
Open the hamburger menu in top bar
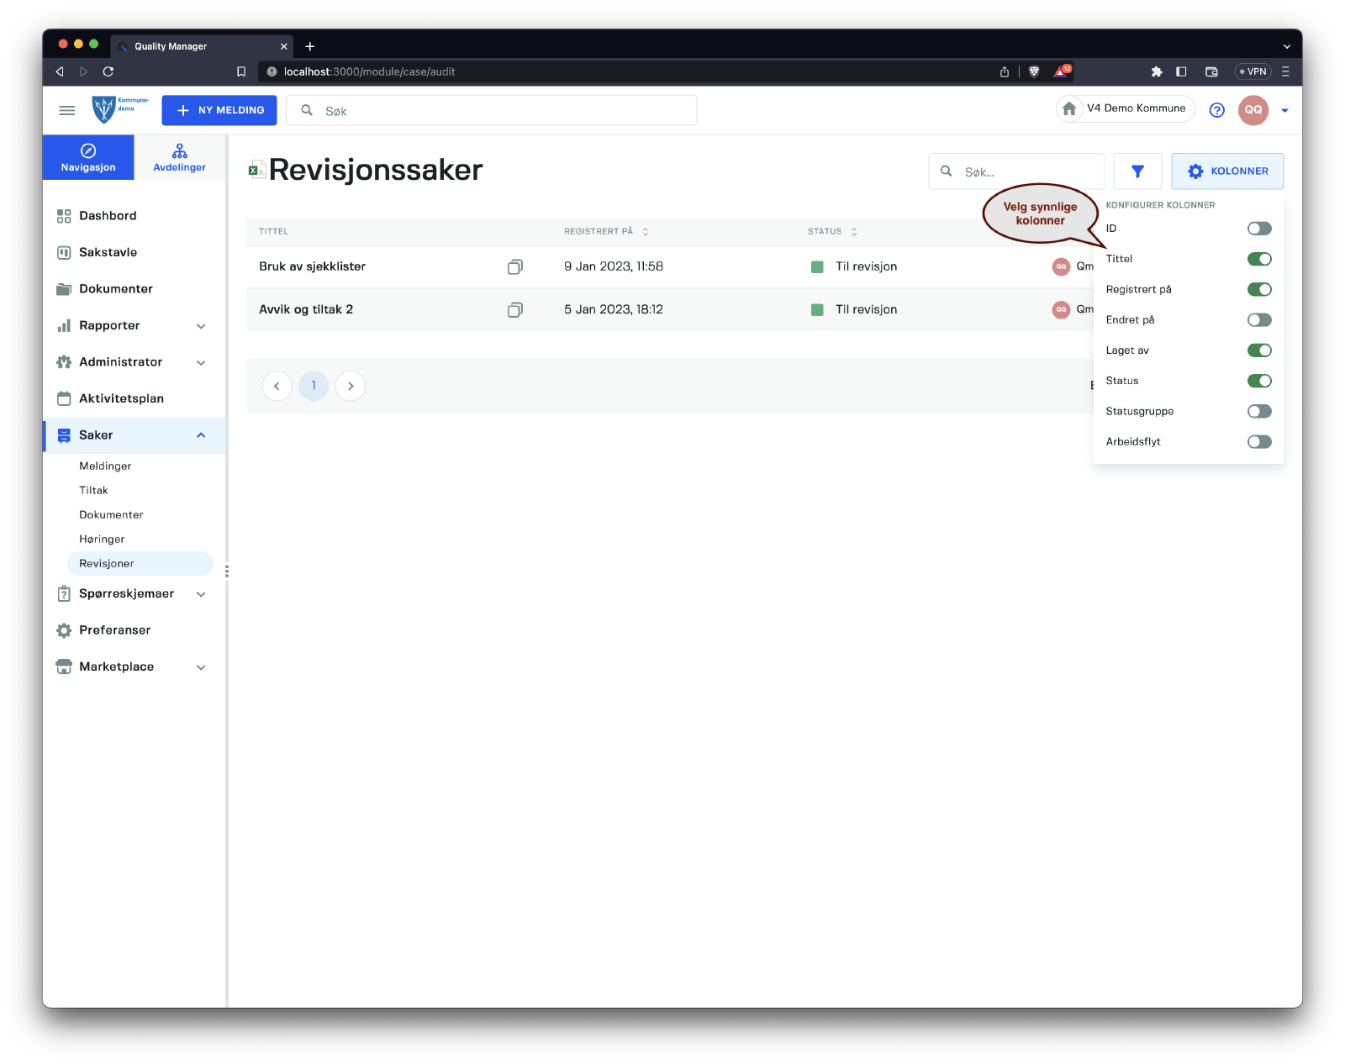(67, 110)
